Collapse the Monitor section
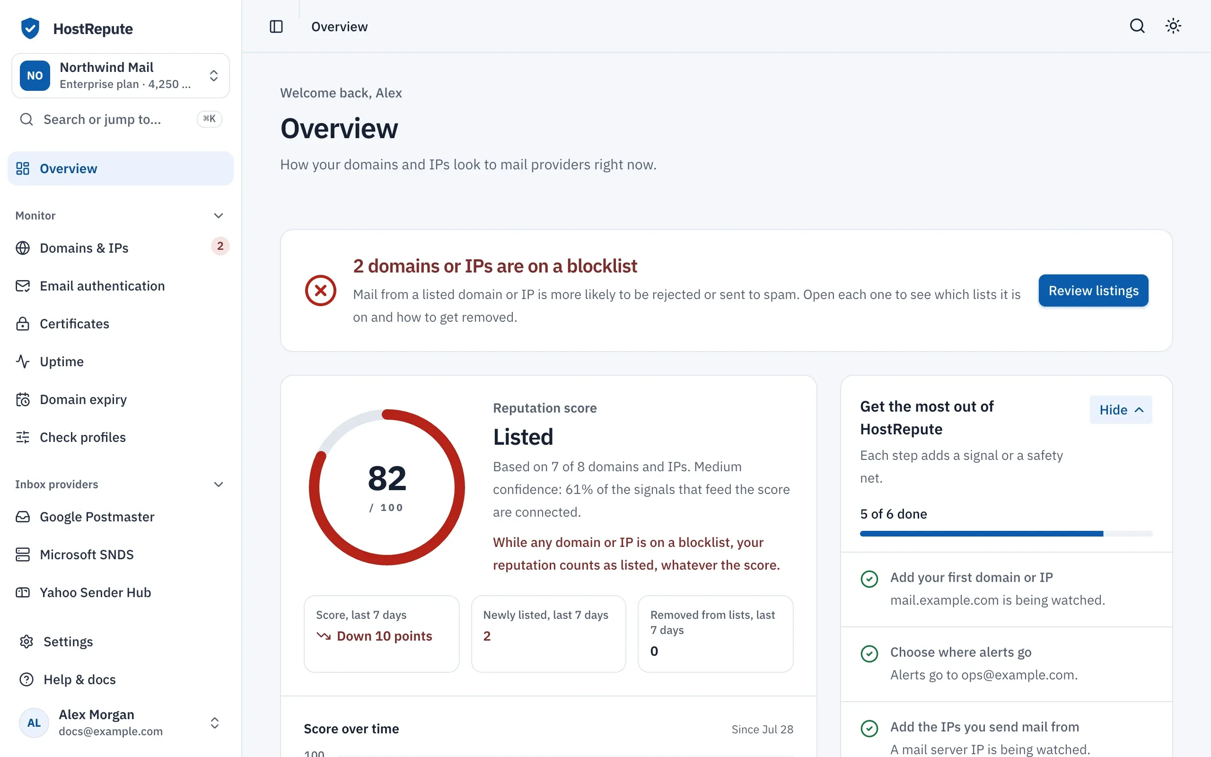 pyautogui.click(x=218, y=216)
